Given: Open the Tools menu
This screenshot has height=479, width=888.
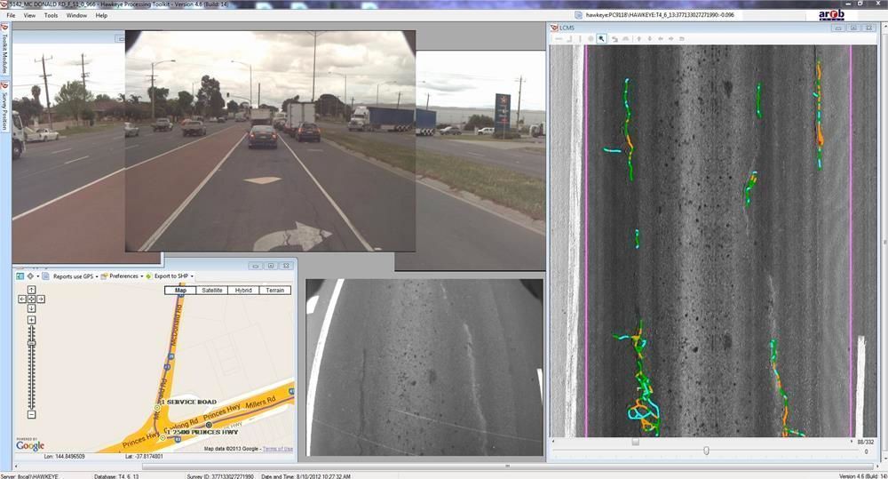Looking at the screenshot, I should point(51,15).
